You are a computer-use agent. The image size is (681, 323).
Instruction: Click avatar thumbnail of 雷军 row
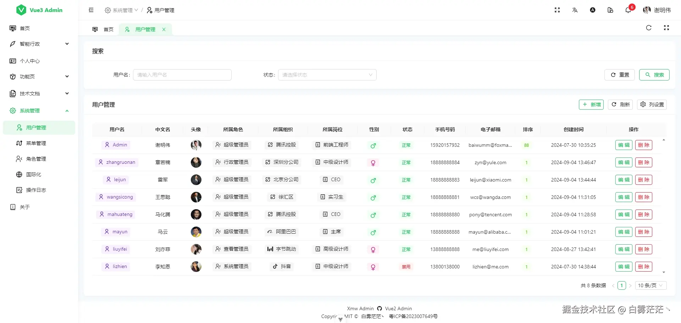coord(196,180)
